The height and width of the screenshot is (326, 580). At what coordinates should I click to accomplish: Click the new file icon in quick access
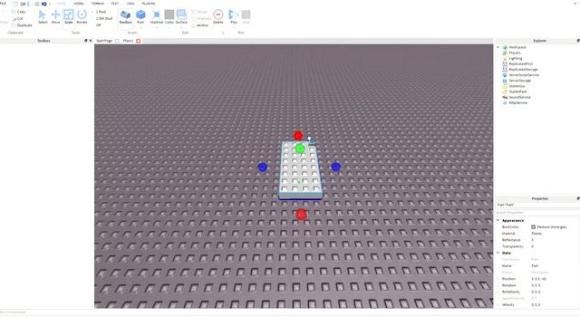[x=15, y=4]
